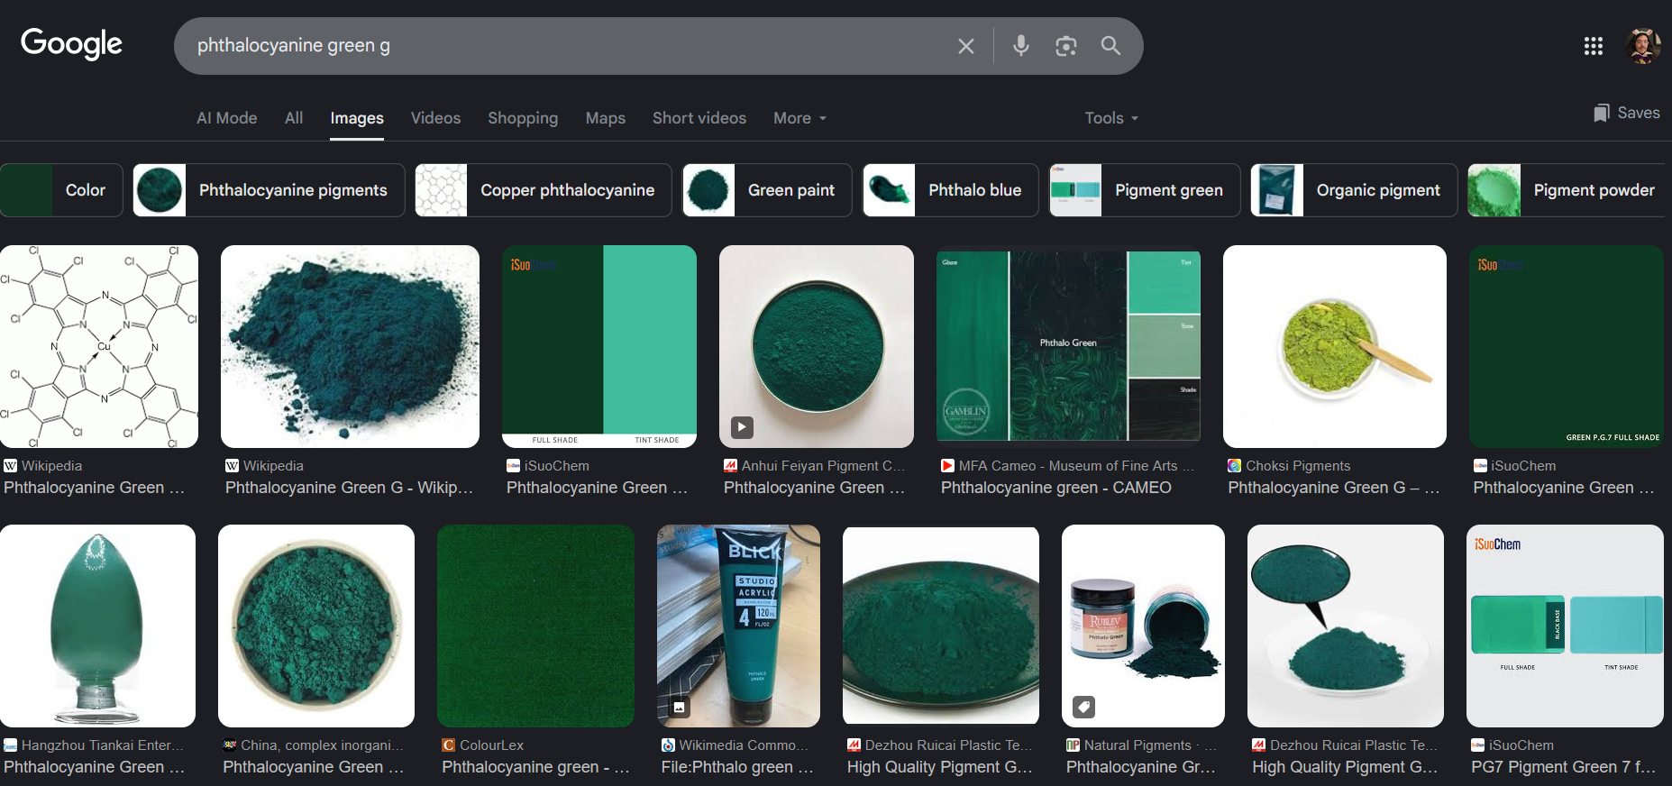Click the tag icon on Natural Pigments image

click(x=1084, y=707)
